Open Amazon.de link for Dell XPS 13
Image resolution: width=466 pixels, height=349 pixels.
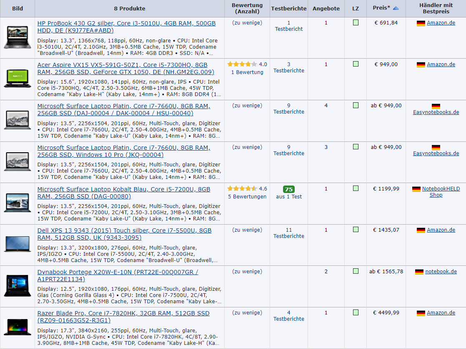(441, 230)
